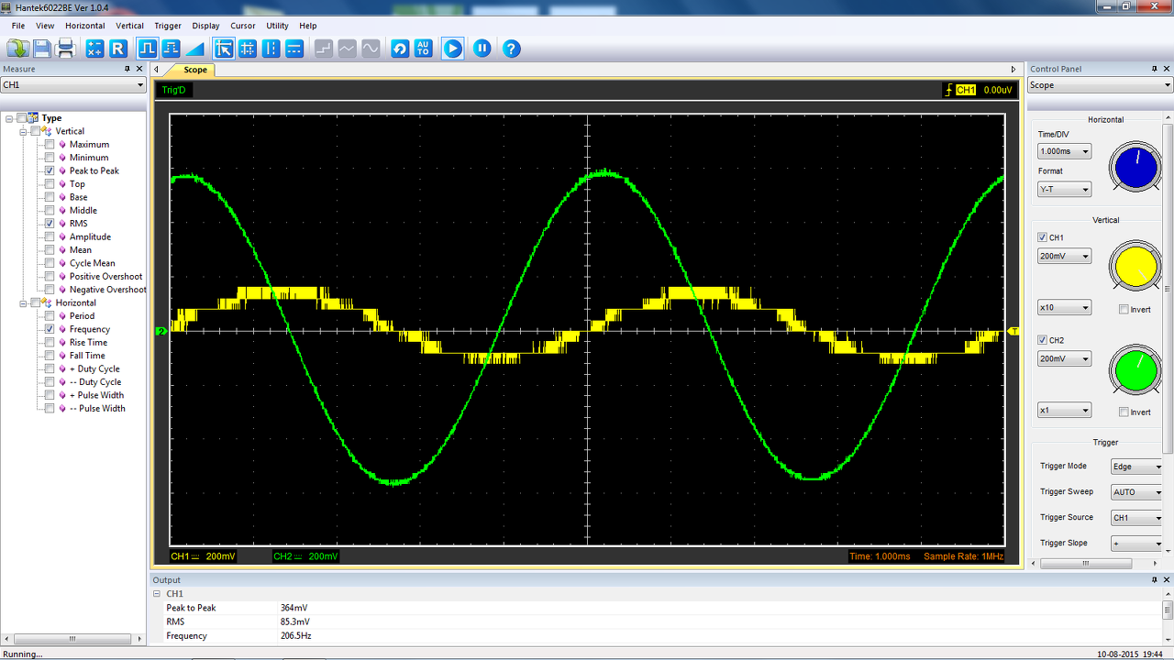Click the Save floppy disk icon
Viewport: 1174px width, 660px height.
pyautogui.click(x=42, y=49)
